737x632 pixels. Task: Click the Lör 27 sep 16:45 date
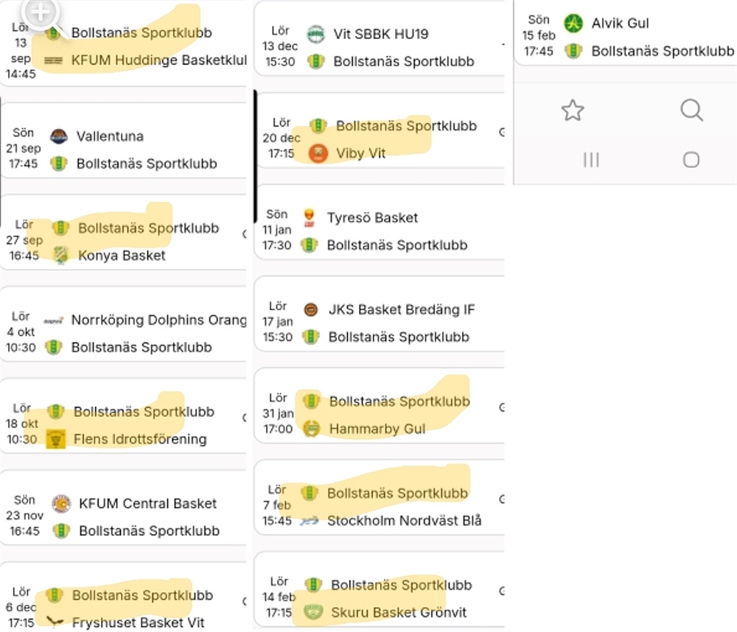[24, 239]
